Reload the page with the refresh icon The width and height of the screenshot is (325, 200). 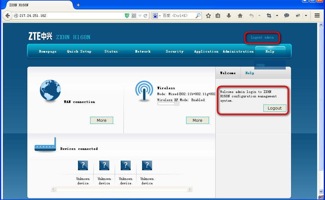(146, 16)
